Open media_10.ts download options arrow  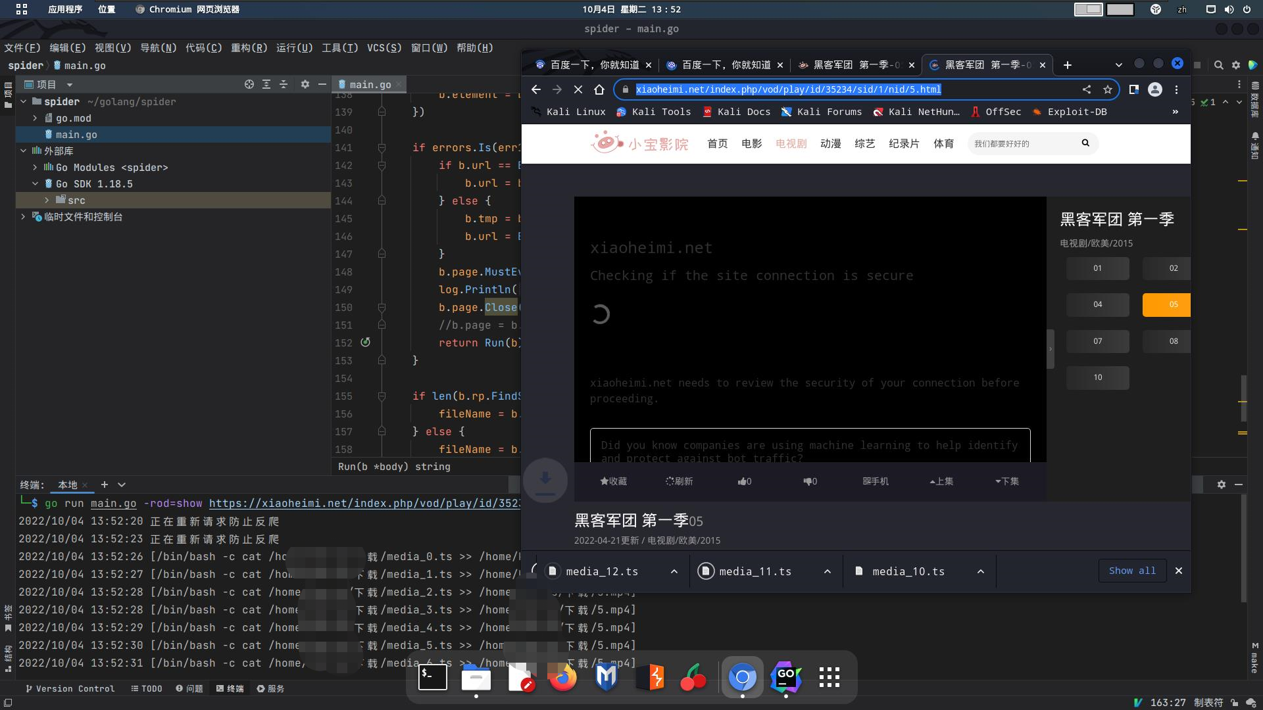pyautogui.click(x=981, y=571)
